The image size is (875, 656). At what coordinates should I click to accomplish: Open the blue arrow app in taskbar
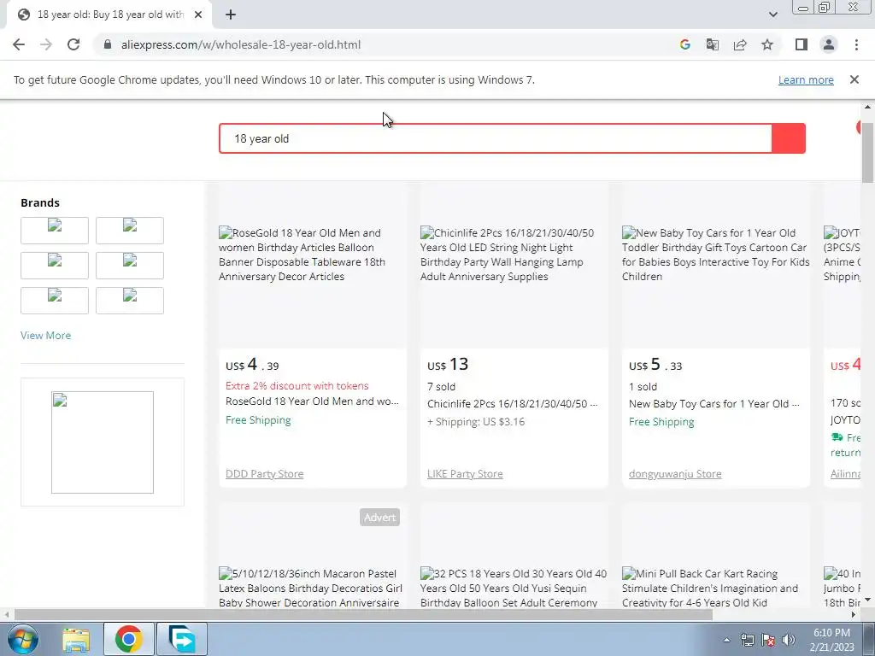click(182, 639)
